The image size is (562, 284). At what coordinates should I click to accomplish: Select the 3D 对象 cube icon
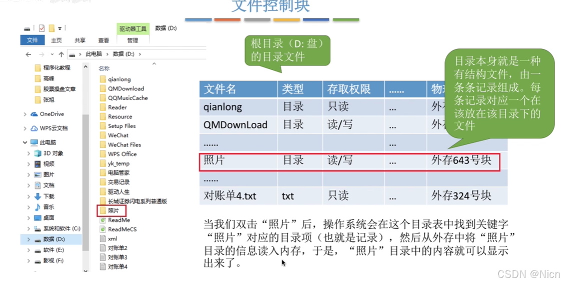[38, 153]
